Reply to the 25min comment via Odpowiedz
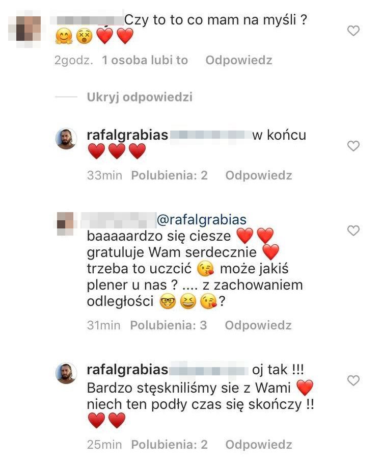 tap(259, 445)
